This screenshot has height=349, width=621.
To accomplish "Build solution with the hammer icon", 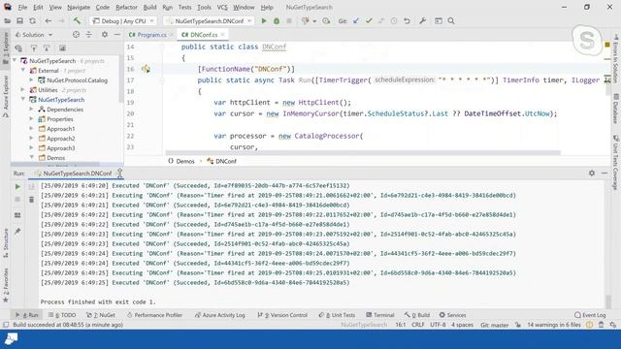I will 77,20.
